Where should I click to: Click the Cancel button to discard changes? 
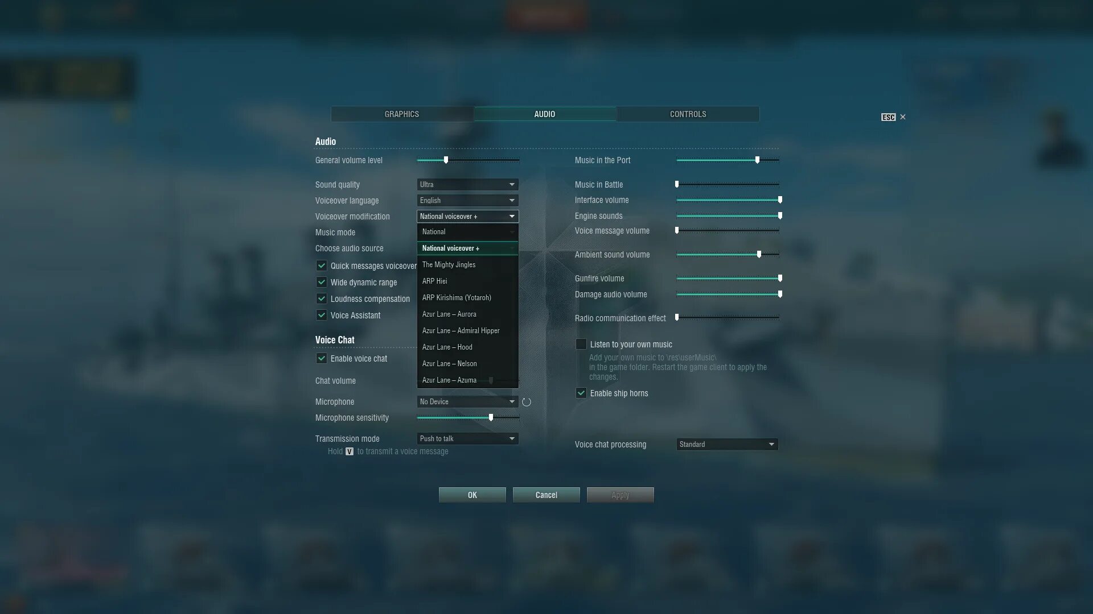546,495
